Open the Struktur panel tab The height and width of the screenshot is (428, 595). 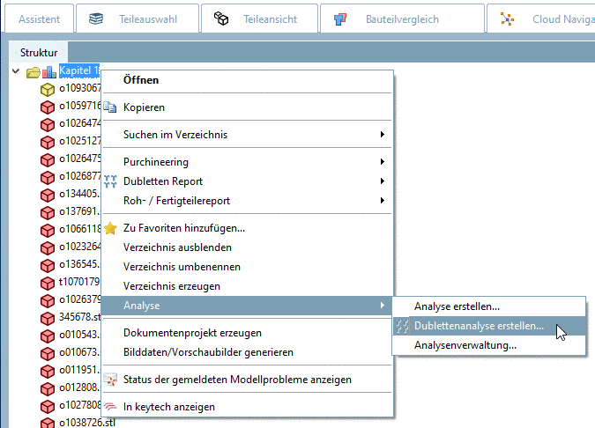pyautogui.click(x=39, y=53)
